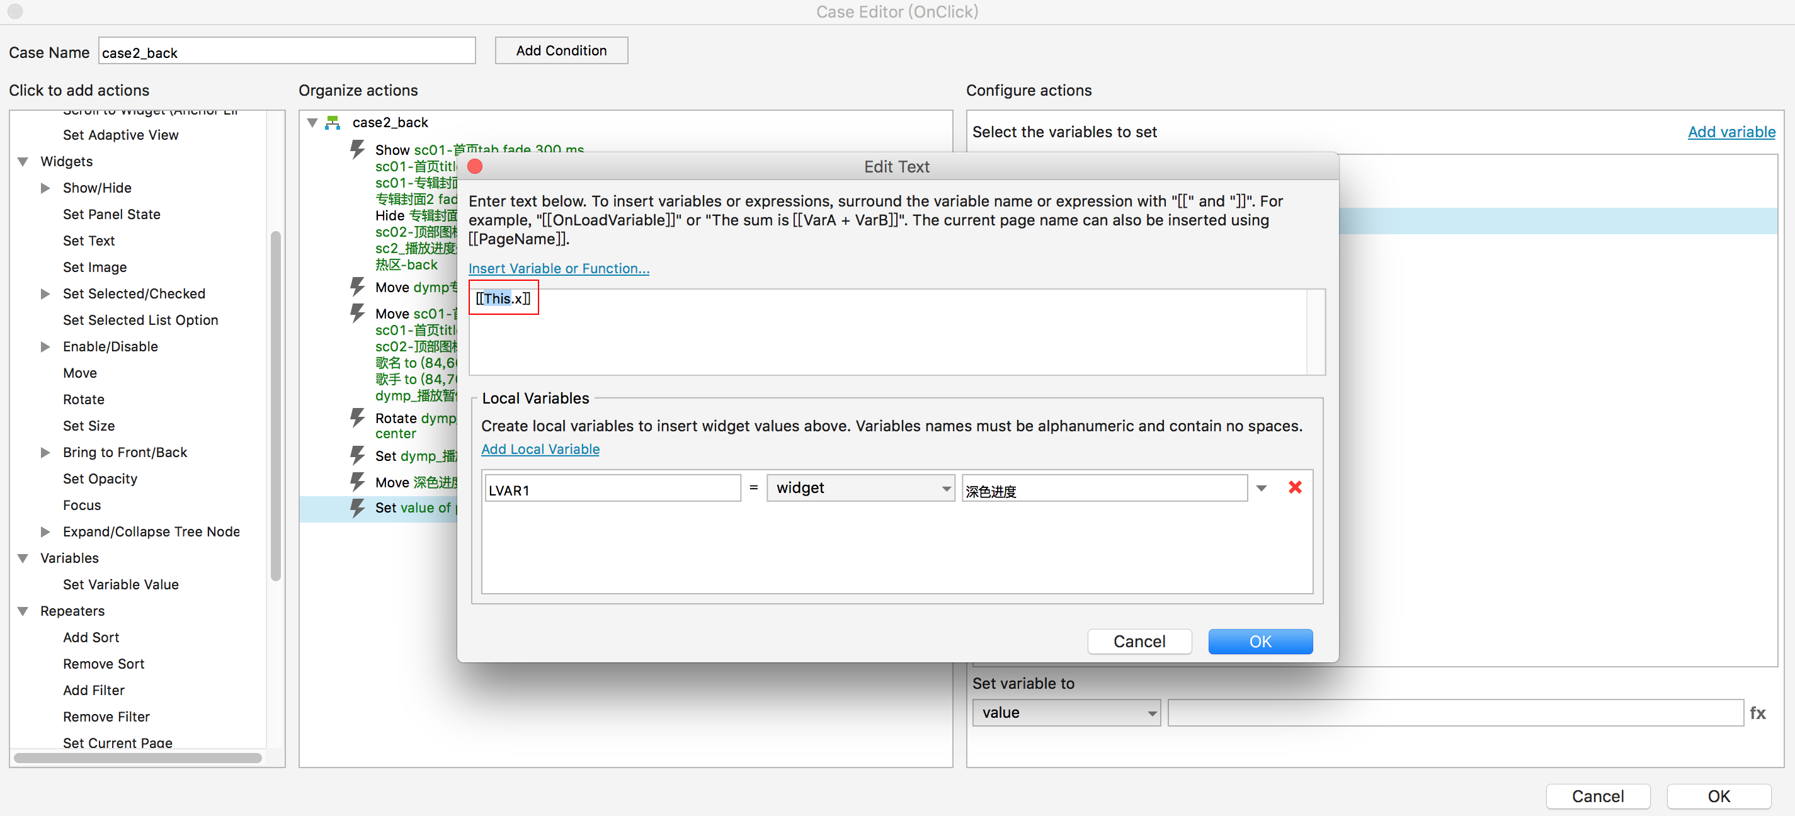The width and height of the screenshot is (1795, 816).
Task: Click lightning icon beside Move dymp action
Action: click(358, 286)
